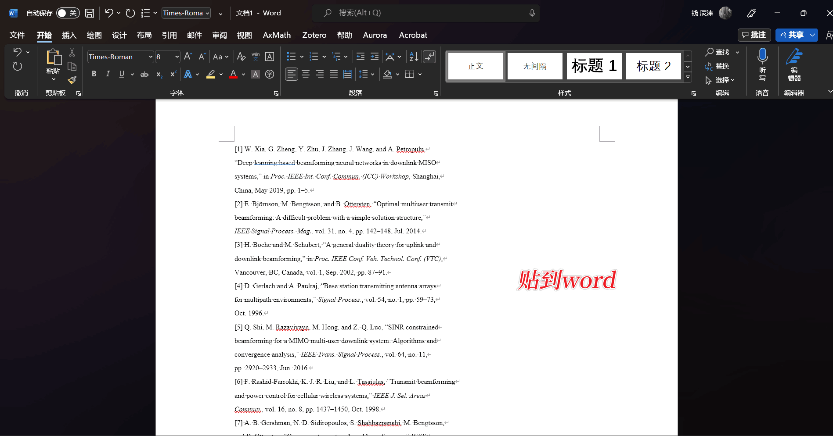This screenshot has height=436, width=833.
Task: Click the Sort A-Z icon
Action: point(414,57)
